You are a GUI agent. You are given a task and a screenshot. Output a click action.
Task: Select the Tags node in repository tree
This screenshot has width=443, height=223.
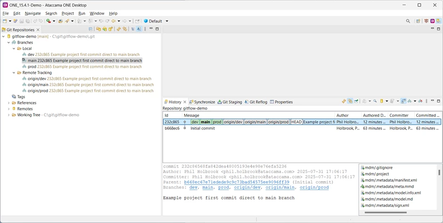18,97
